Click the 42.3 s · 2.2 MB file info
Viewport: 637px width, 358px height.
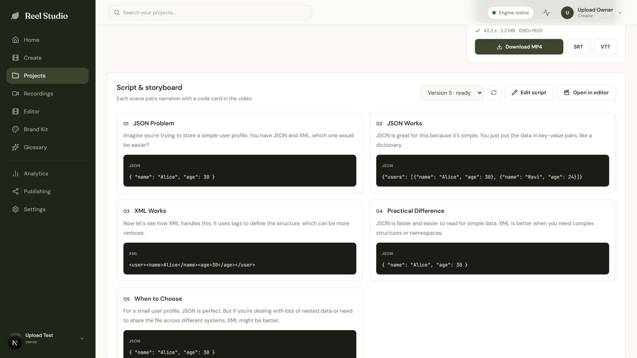tap(513, 31)
